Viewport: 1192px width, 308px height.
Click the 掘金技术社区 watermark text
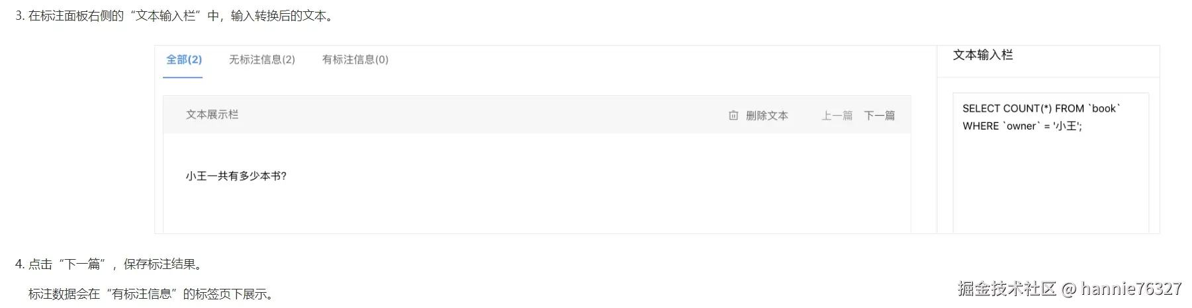tap(1006, 289)
